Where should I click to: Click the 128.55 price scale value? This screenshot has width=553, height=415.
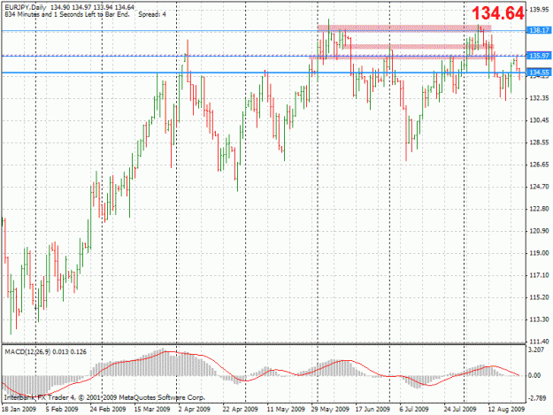pyautogui.click(x=540, y=142)
